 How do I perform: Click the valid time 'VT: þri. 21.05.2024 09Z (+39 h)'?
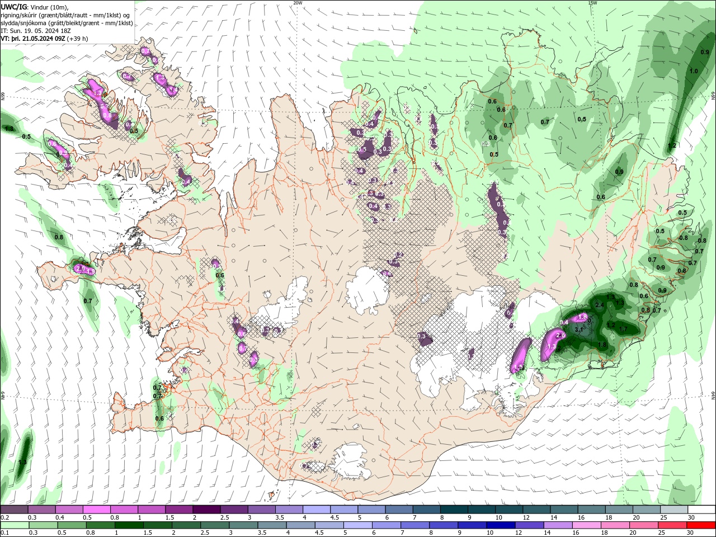tap(44, 39)
